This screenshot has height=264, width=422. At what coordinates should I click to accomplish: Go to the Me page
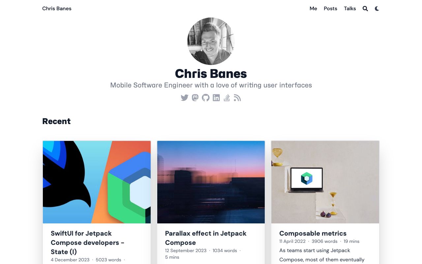(x=313, y=9)
